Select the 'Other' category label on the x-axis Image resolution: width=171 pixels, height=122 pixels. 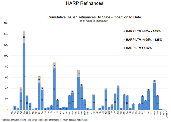[x=167, y=115]
